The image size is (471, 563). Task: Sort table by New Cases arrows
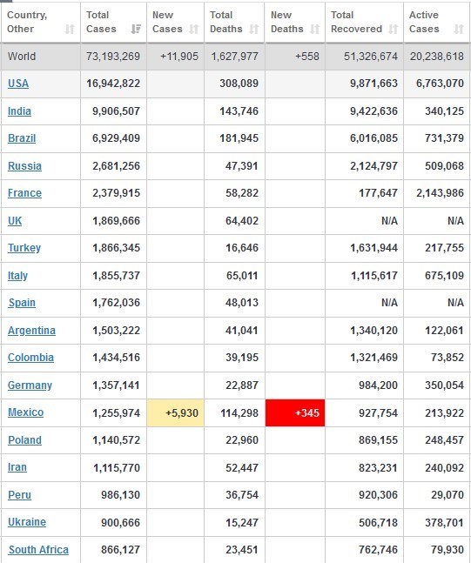click(193, 29)
